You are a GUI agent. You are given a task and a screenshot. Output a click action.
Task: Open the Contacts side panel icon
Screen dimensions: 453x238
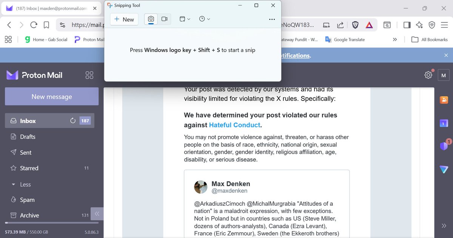point(444,100)
